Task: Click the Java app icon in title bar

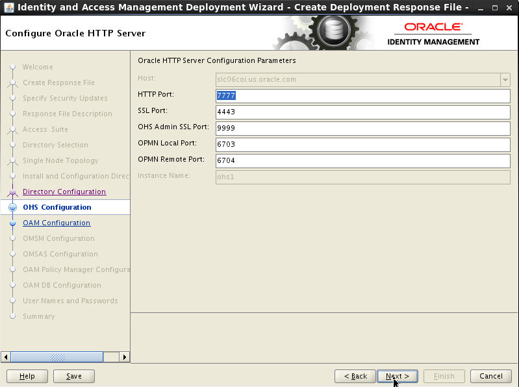Action: pos(8,7)
